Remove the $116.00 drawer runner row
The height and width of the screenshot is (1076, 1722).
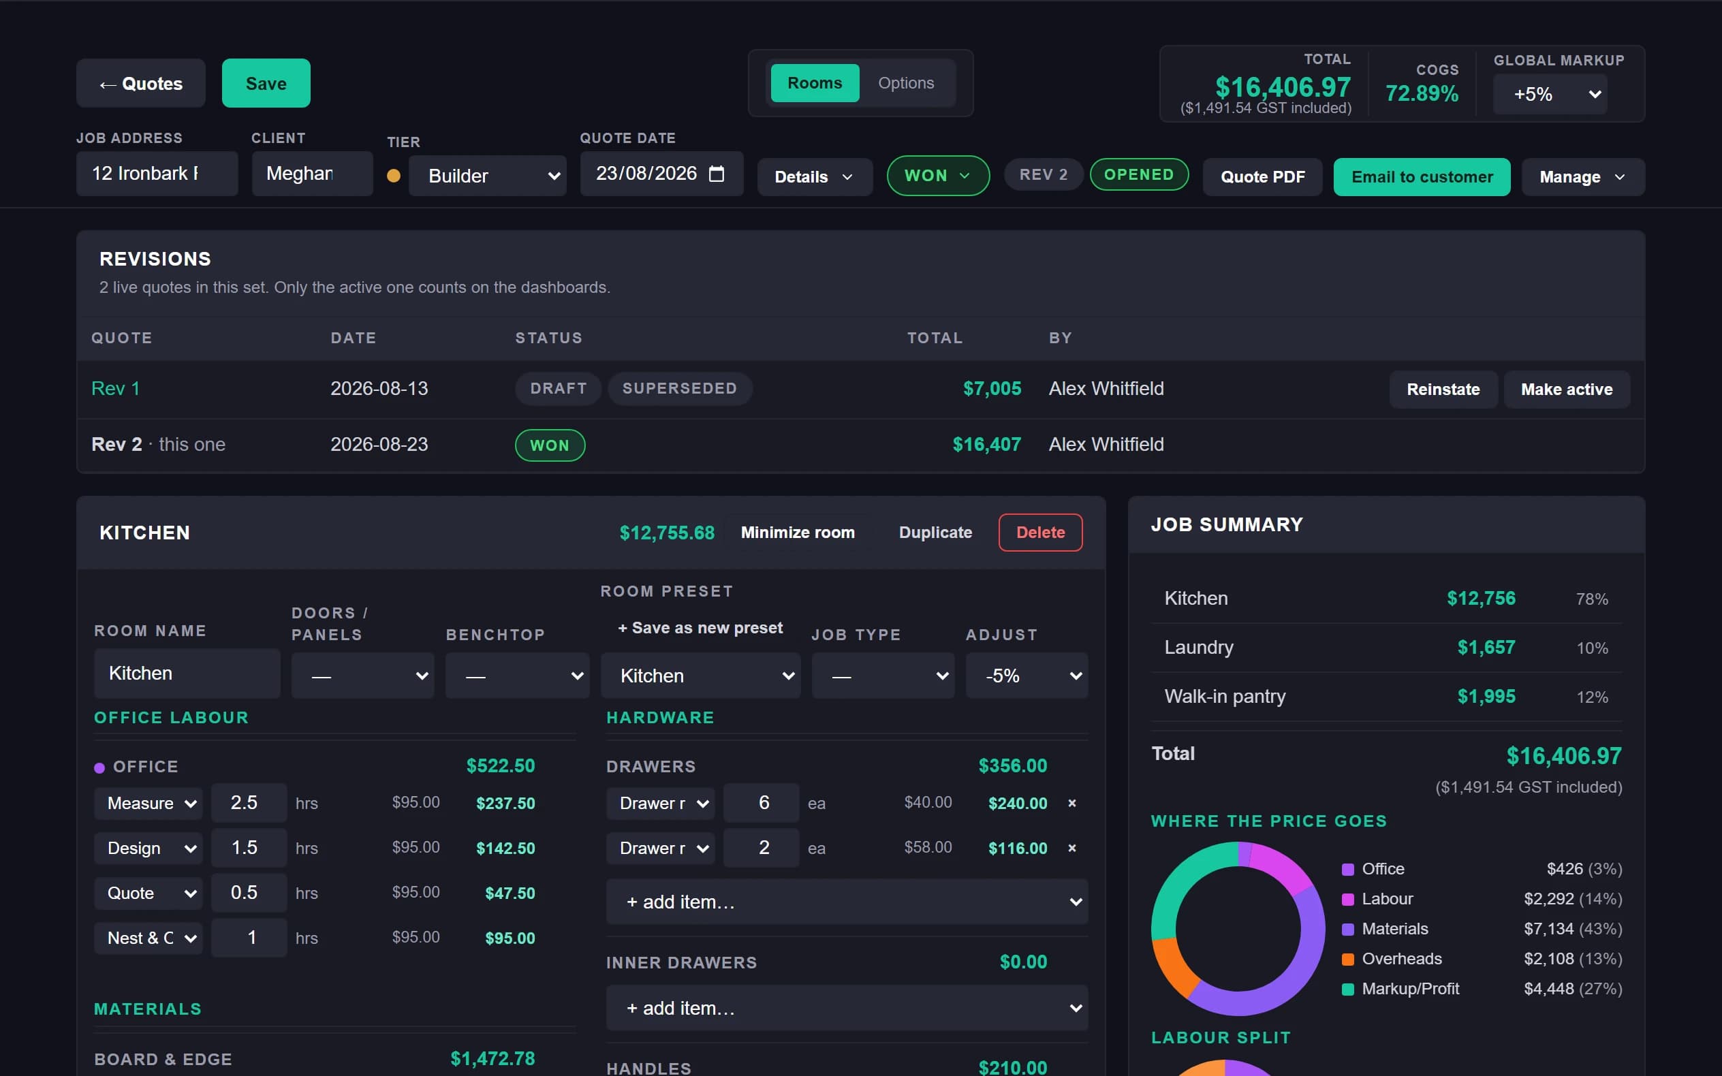point(1071,848)
